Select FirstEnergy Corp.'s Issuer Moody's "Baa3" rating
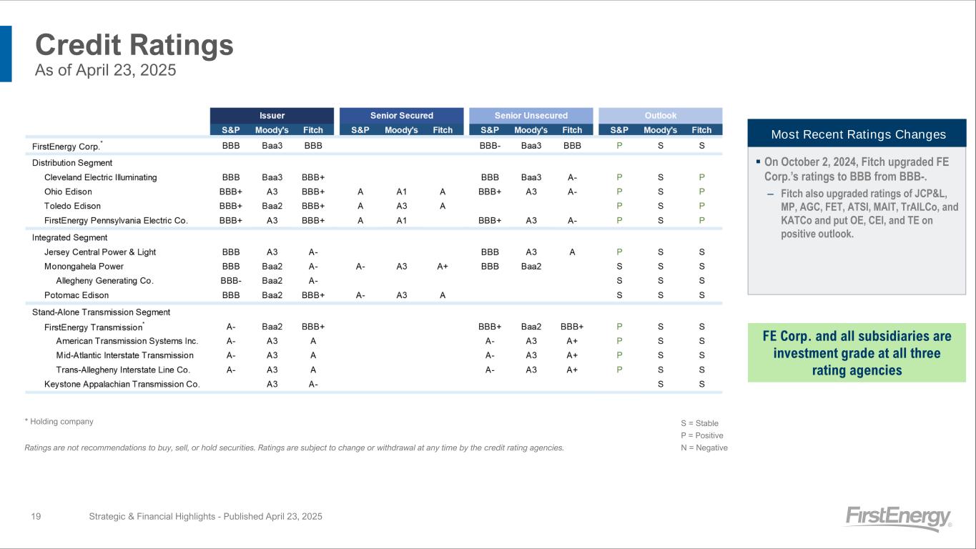 [x=272, y=146]
